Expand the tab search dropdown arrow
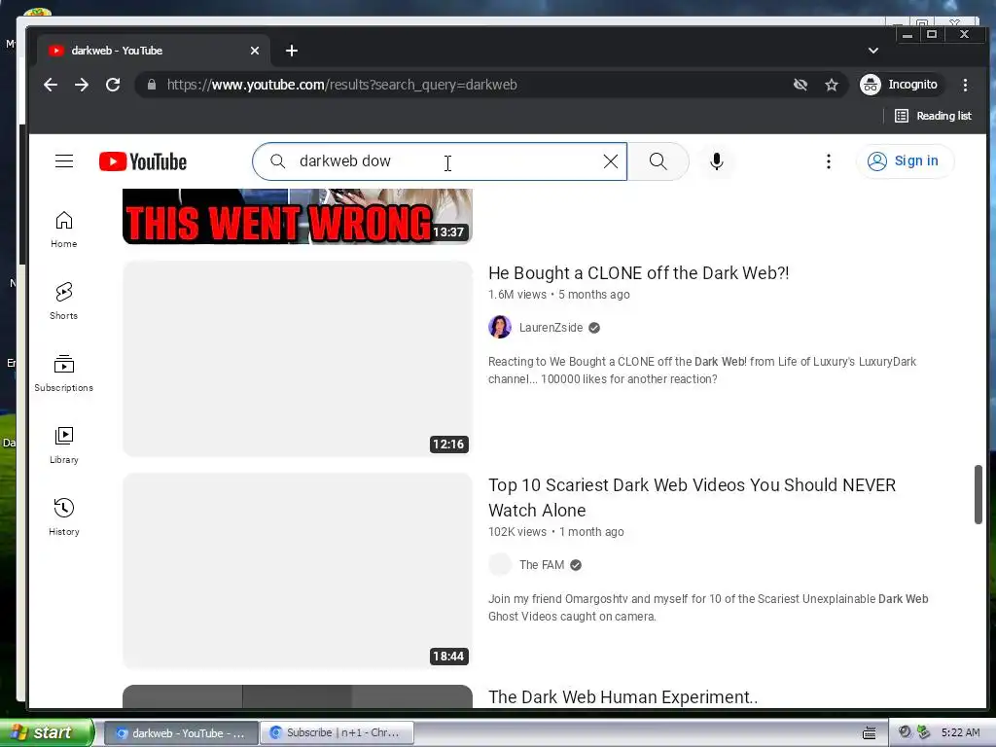 pyautogui.click(x=873, y=51)
